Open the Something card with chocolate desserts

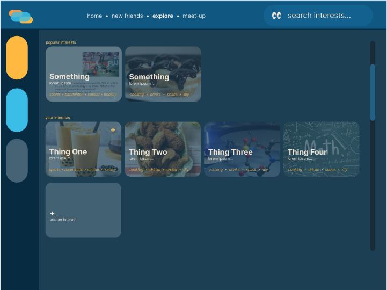coord(163,74)
